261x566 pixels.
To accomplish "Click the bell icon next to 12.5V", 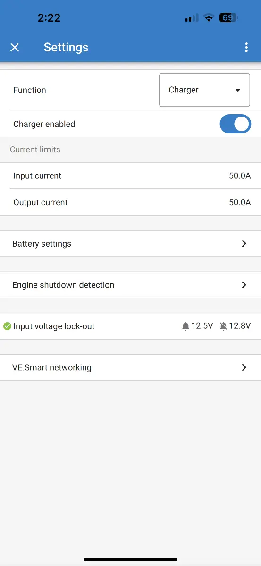I will [x=185, y=326].
